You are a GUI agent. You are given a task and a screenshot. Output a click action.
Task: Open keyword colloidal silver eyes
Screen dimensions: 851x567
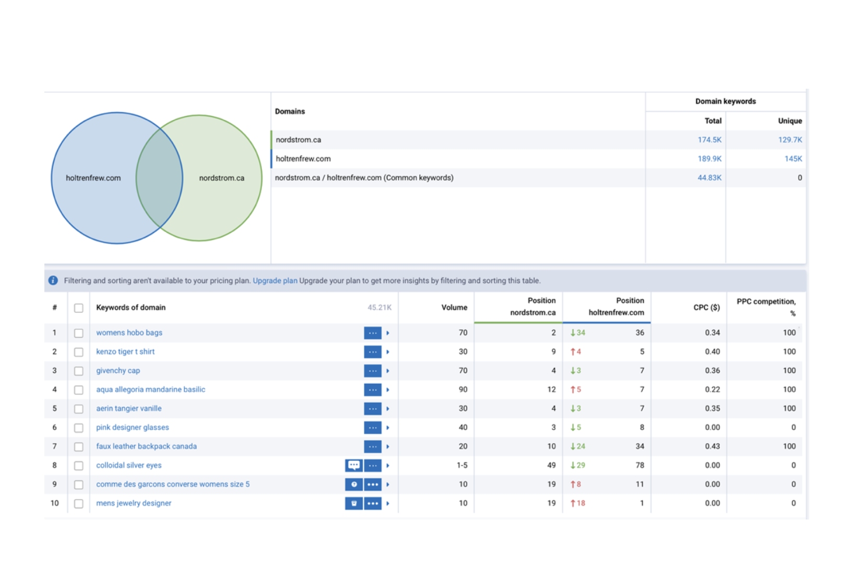click(x=128, y=465)
